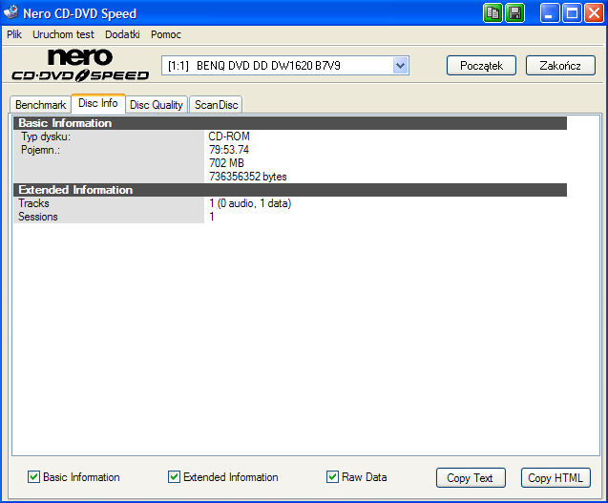Click the green floppy disk save icon
The height and width of the screenshot is (503, 608).
pyautogui.click(x=515, y=13)
